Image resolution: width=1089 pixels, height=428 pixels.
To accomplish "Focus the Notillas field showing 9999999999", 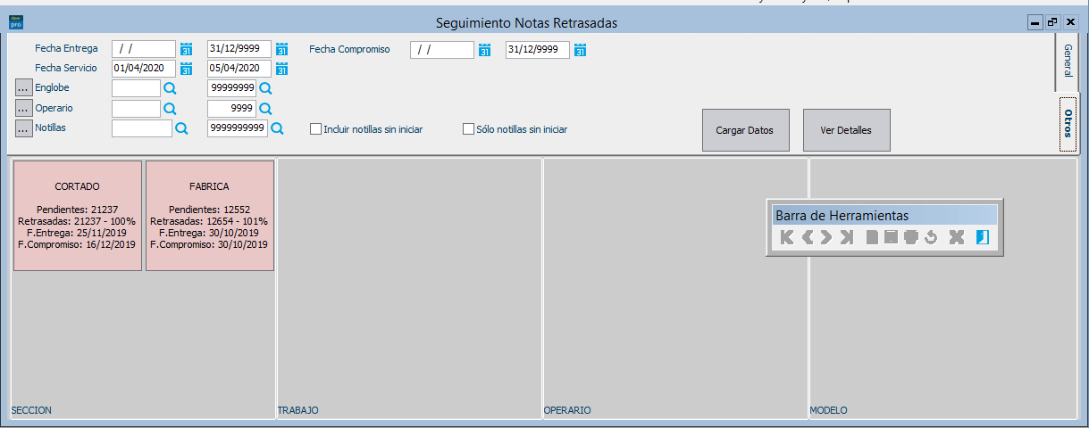I will 238,128.
